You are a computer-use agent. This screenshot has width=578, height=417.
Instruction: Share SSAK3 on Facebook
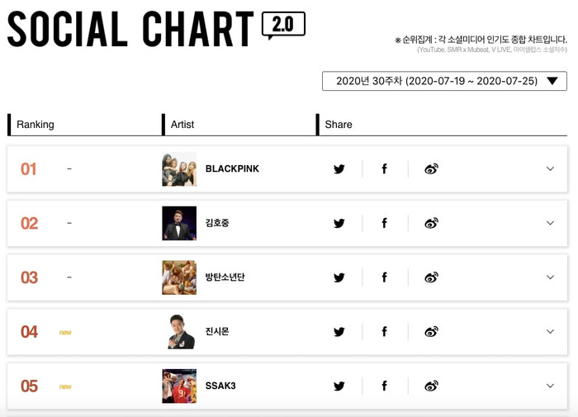click(x=385, y=386)
